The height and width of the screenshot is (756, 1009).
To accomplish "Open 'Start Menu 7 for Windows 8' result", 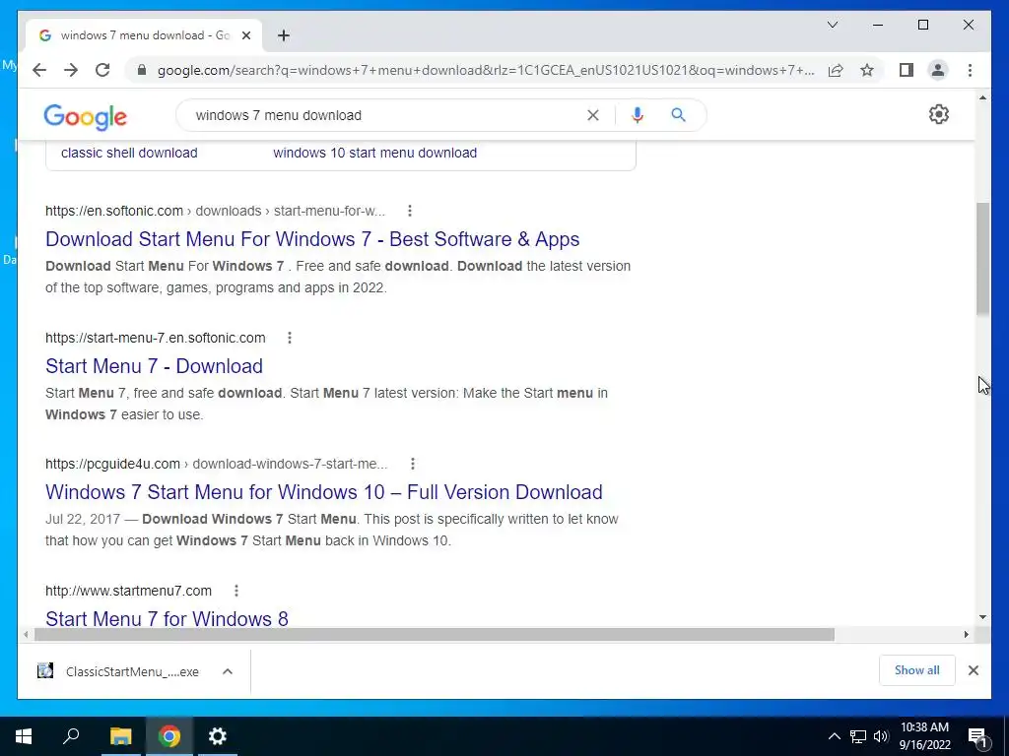I will tap(167, 618).
